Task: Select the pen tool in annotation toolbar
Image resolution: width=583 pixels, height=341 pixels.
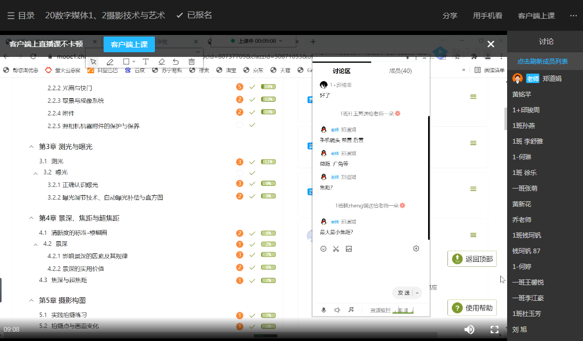Action: (110, 62)
